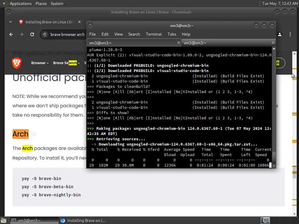Switch to second vm3@vm3 terminal tab
299x224 pixels.
click(x=228, y=43)
